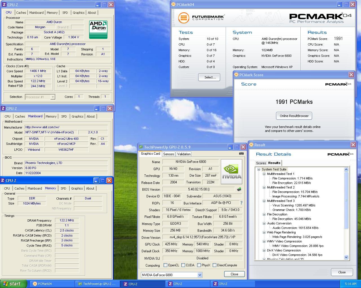Open the Bus Interface question mark help
This screenshot has height=288, width=361.
[x=241, y=203]
